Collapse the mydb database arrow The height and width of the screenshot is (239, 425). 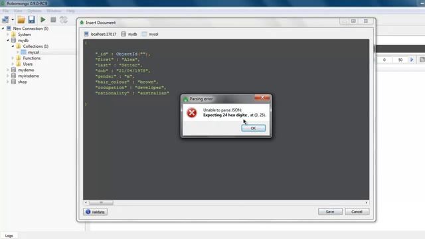(8, 40)
